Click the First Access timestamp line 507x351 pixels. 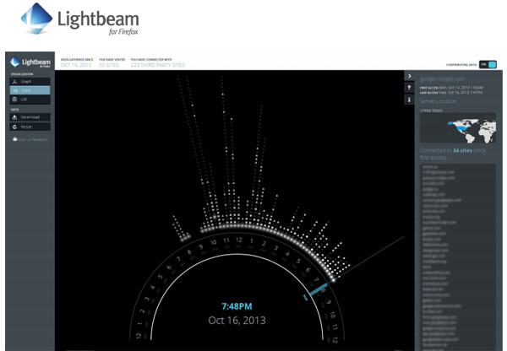click(451, 88)
